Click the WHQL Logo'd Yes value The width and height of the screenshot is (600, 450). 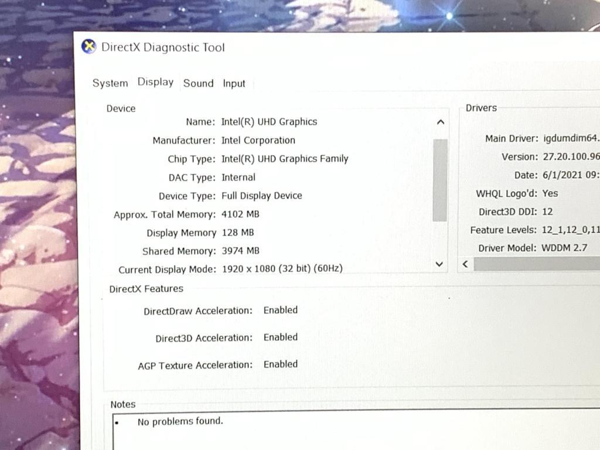[550, 193]
